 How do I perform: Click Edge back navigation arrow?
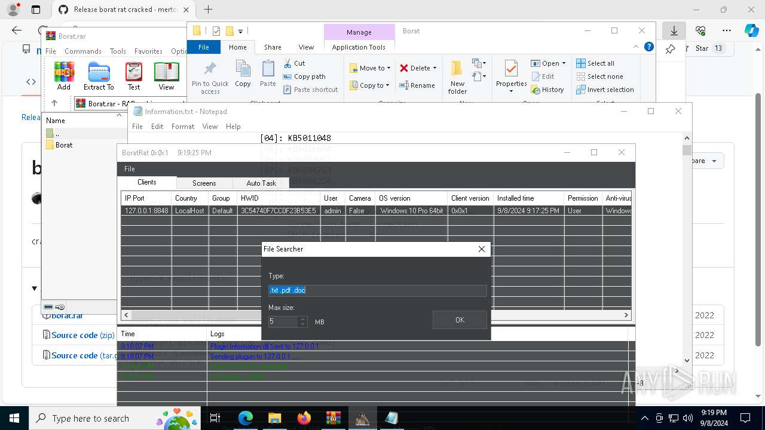[17, 30]
